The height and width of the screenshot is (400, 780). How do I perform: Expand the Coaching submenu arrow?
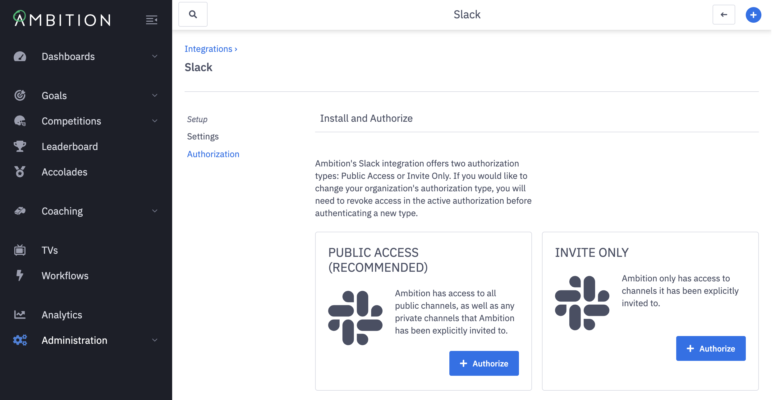coord(155,211)
